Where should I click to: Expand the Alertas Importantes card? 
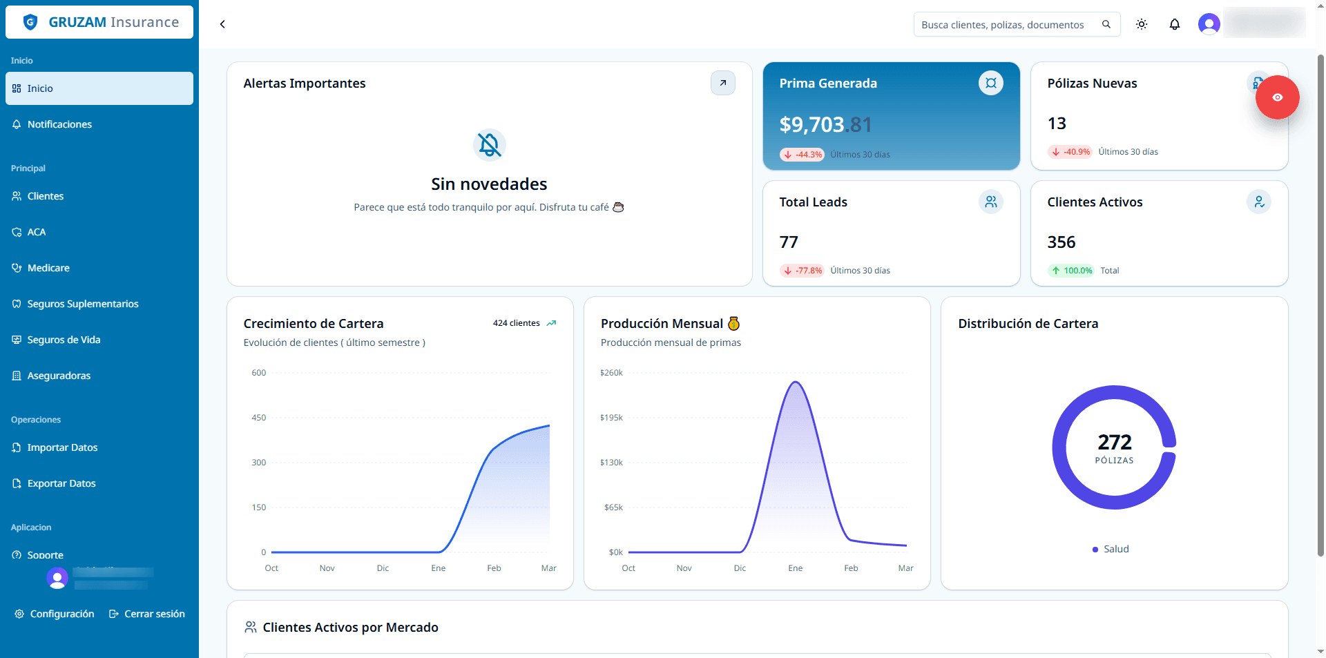[723, 83]
